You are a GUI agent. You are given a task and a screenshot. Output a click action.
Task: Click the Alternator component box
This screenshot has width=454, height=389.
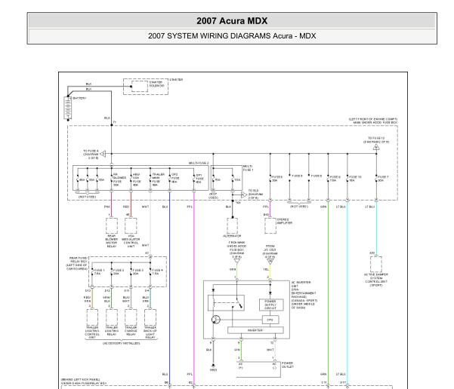[232, 225]
